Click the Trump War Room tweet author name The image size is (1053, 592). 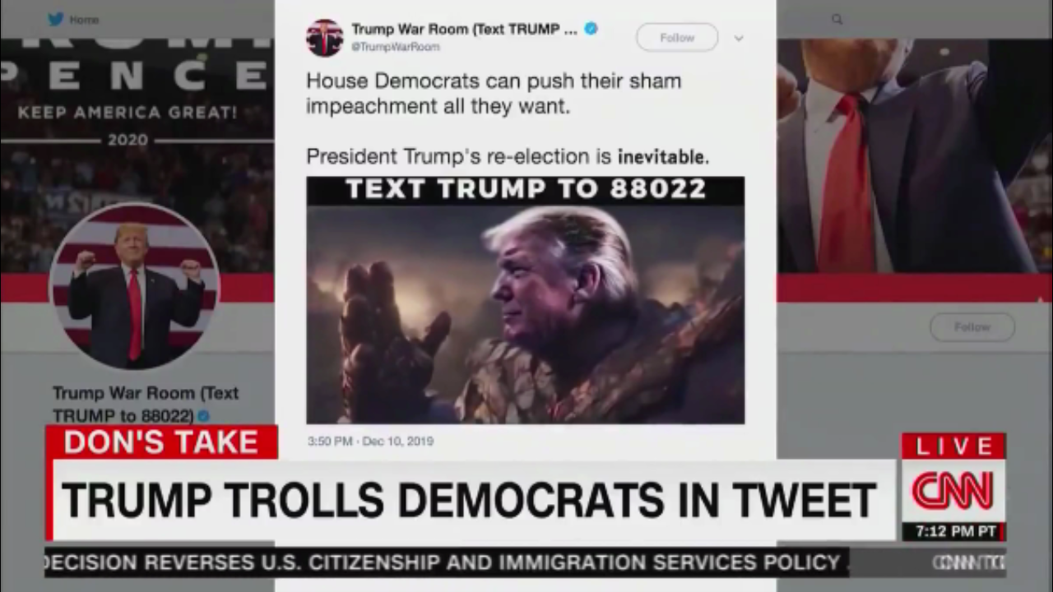(464, 29)
